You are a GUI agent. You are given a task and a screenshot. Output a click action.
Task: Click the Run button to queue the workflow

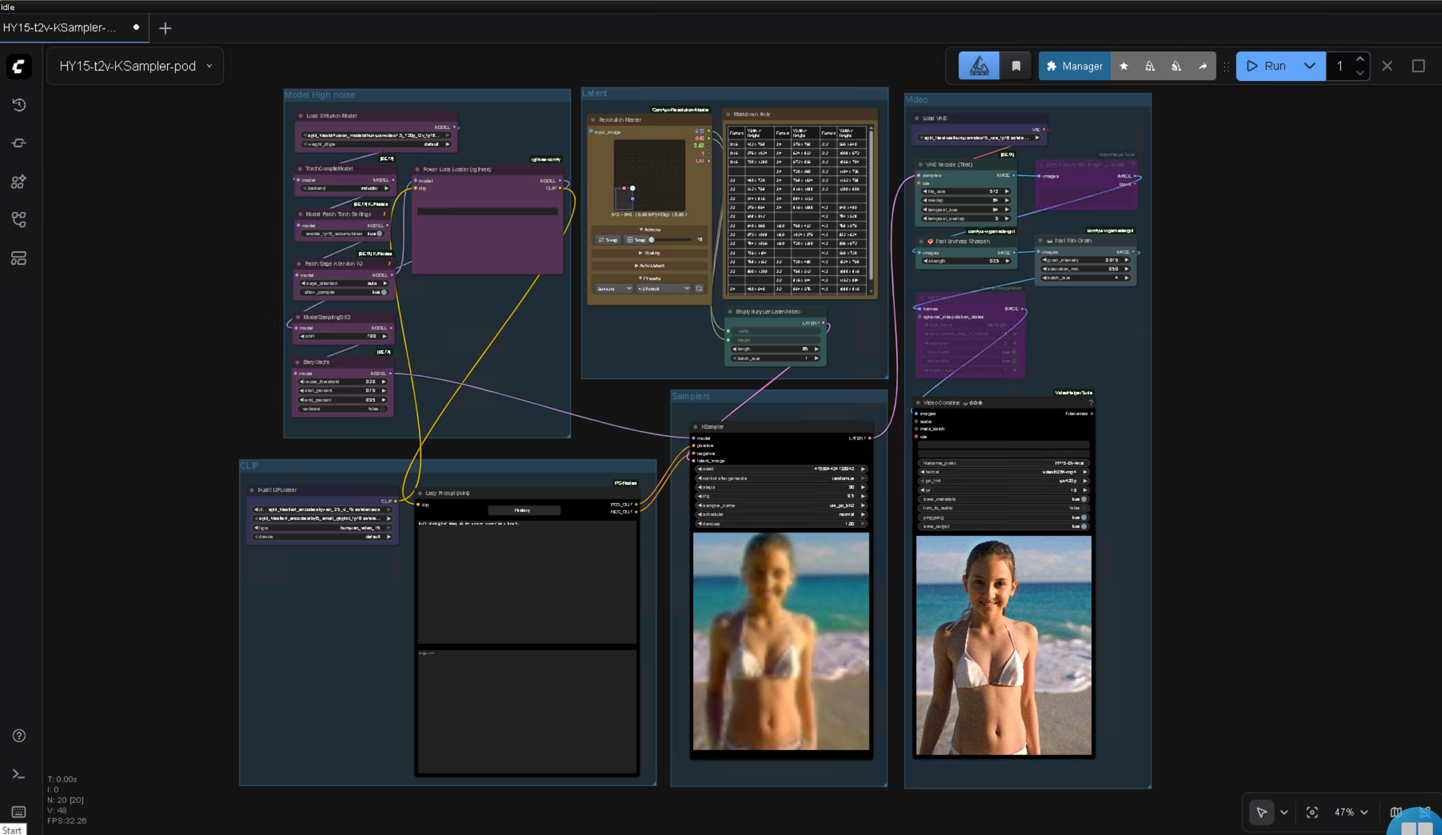coord(1272,66)
